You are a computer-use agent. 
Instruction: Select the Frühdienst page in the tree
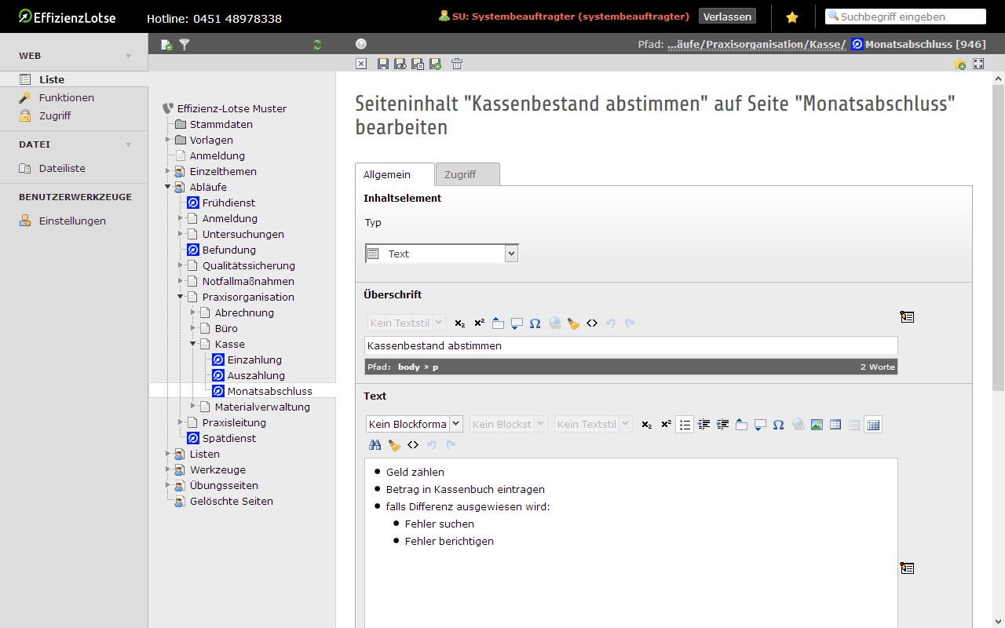point(228,203)
